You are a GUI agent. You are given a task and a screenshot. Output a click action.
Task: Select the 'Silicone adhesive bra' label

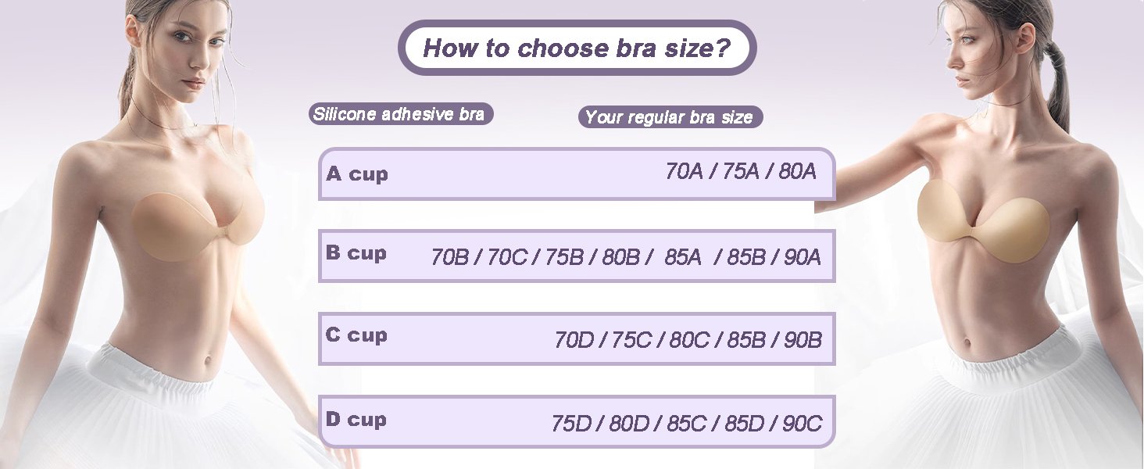400,114
